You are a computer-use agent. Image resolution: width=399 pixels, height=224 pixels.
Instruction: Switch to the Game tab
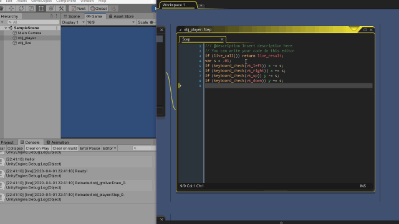click(94, 16)
